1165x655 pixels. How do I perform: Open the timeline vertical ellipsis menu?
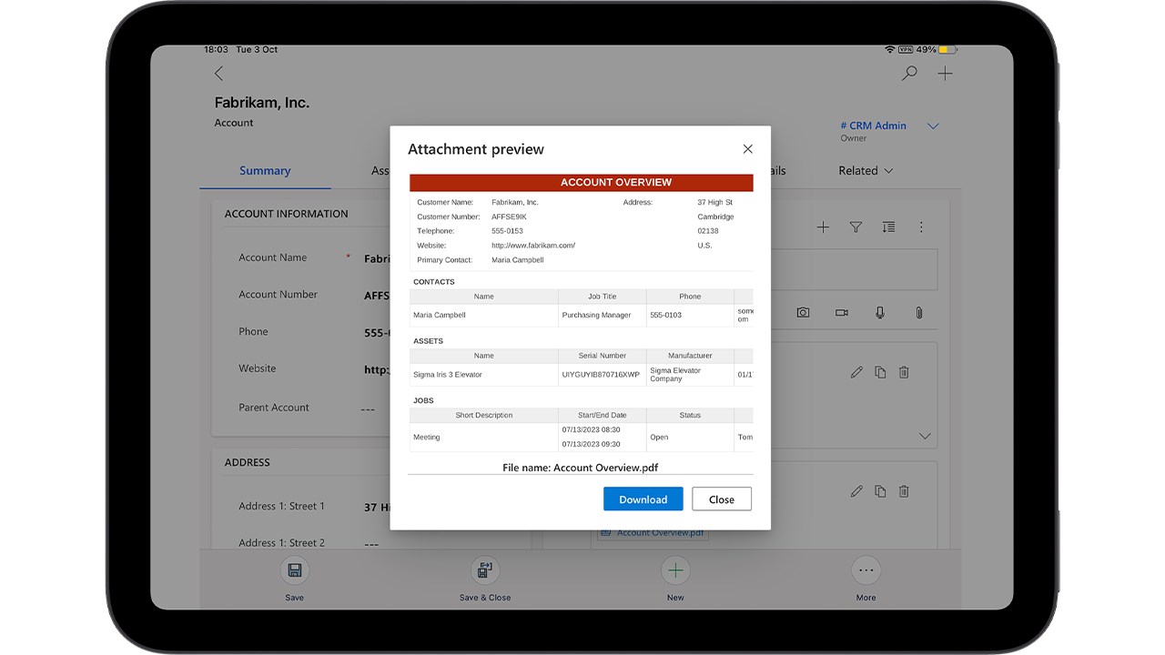click(921, 227)
